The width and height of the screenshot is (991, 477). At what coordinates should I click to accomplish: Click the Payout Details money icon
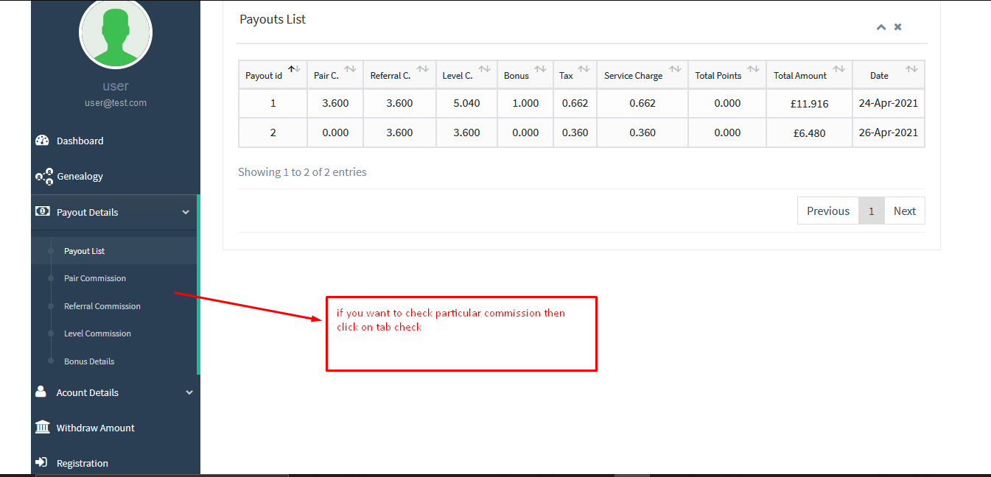[x=42, y=211]
